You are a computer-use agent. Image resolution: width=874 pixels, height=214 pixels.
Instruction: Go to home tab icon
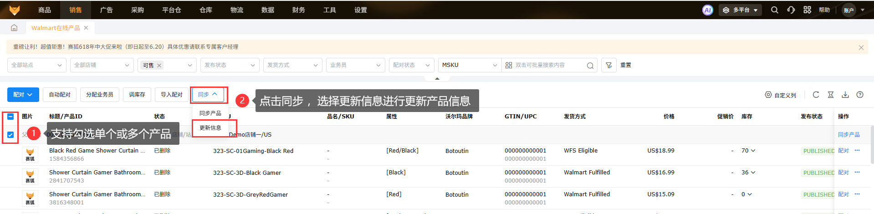pyautogui.click(x=14, y=28)
